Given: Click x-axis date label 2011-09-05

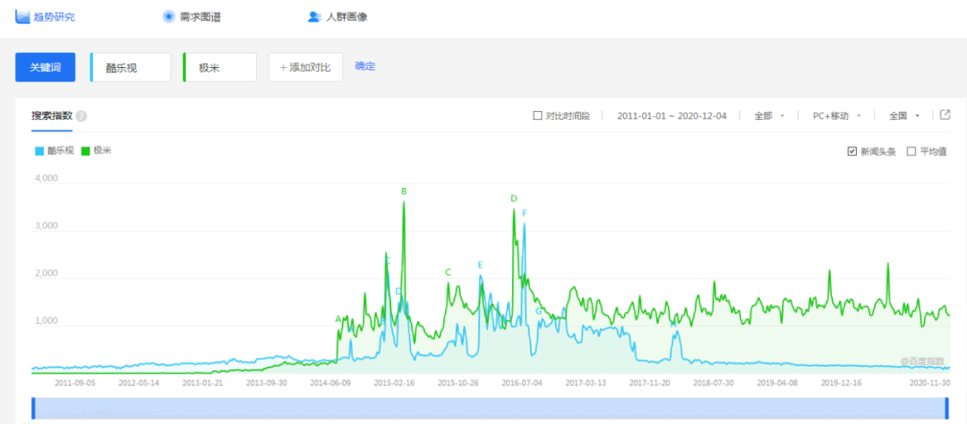Looking at the screenshot, I should pyautogui.click(x=74, y=383).
